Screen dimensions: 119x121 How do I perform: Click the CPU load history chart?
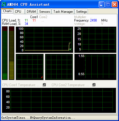pos(44,40)
